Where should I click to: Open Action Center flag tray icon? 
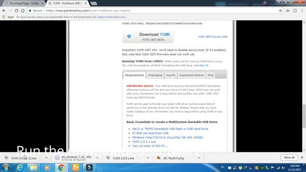pyautogui.click(x=273, y=168)
